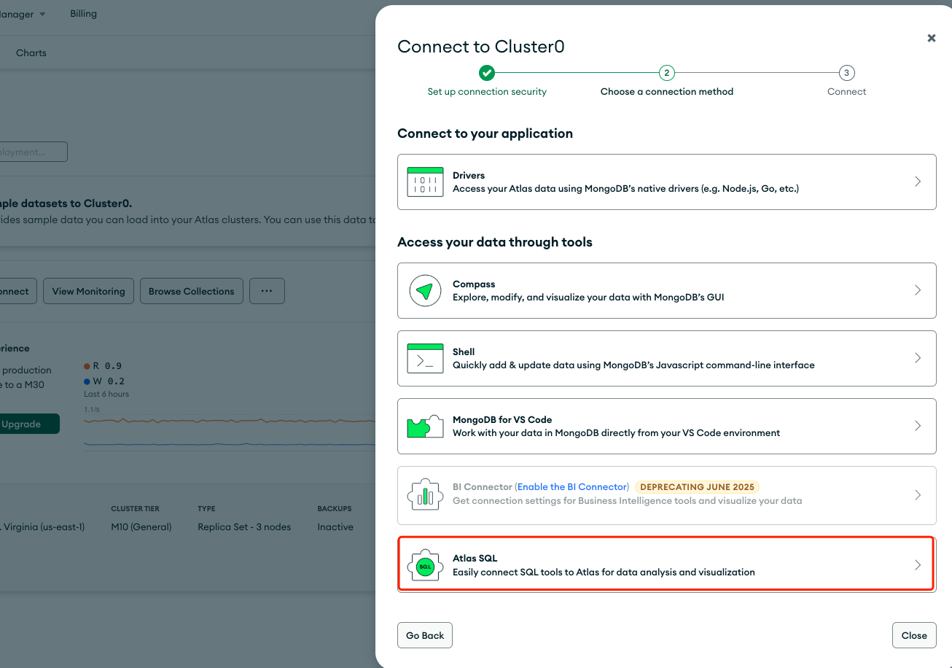Follow the 'Enable the BI Connector' link

[572, 486]
